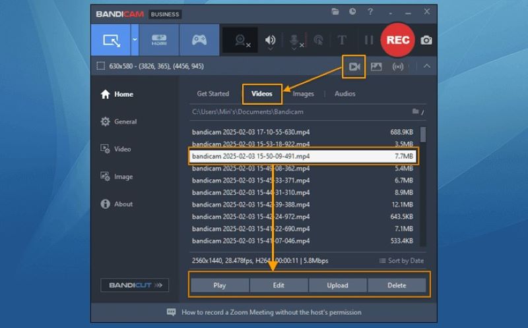Open the recording mode dropdown arrow
The width and height of the screenshot is (528, 328).
point(135,40)
